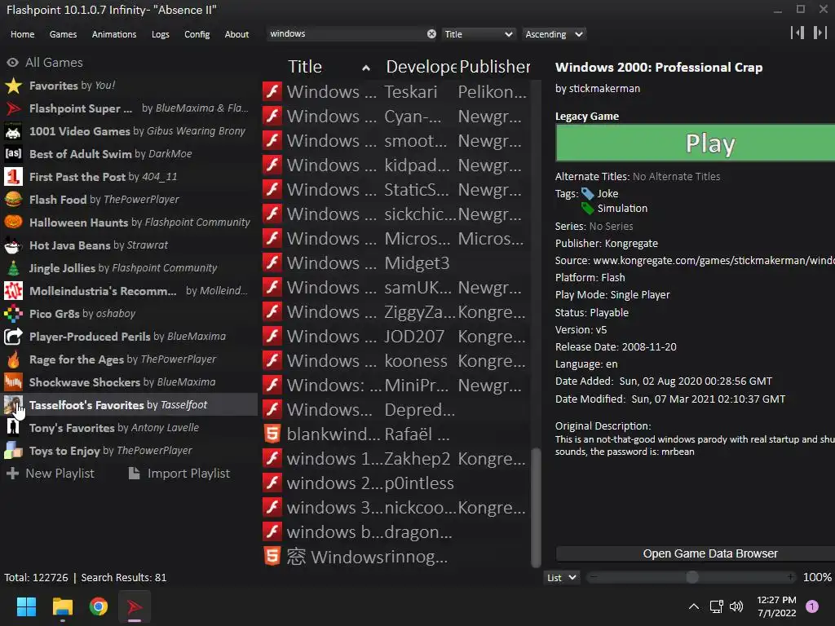Click Flash icon of Teskari game row
This screenshot has width=835, height=626.
(272, 91)
